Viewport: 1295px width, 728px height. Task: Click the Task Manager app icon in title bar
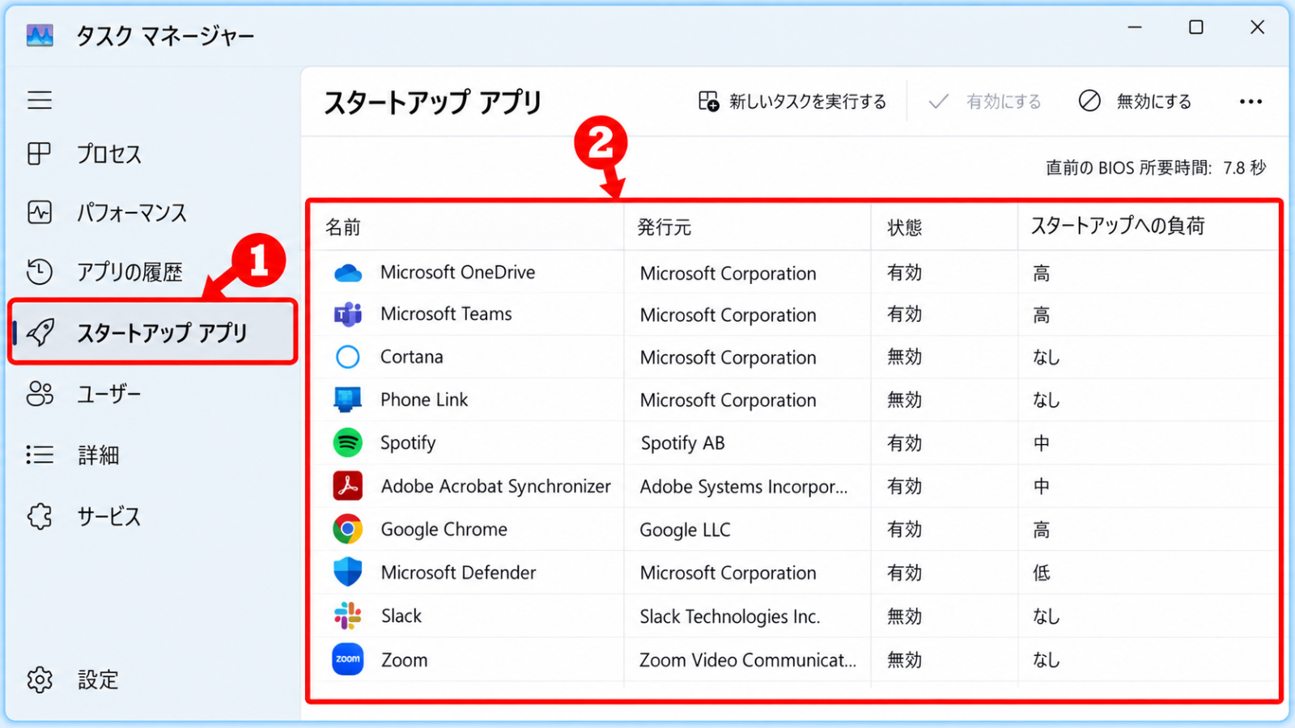click(x=40, y=35)
